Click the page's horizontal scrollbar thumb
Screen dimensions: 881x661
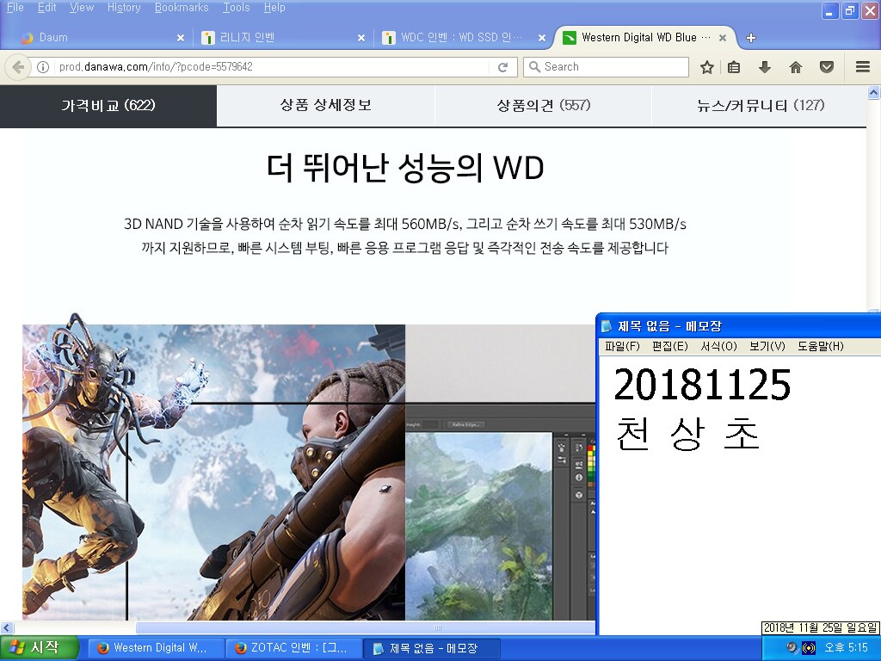437,628
